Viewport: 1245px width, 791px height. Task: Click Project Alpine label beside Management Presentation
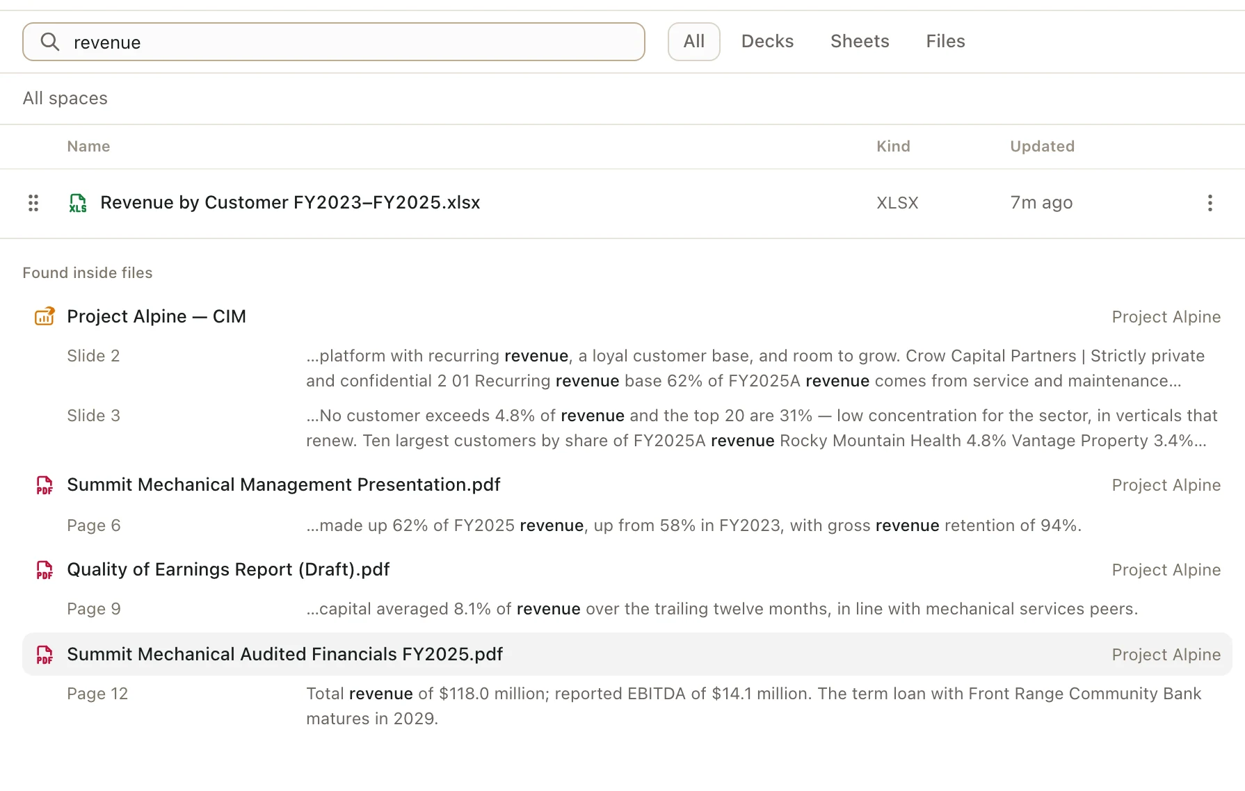point(1166,485)
